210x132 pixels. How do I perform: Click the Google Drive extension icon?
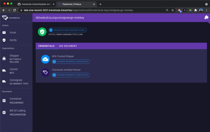190,10
